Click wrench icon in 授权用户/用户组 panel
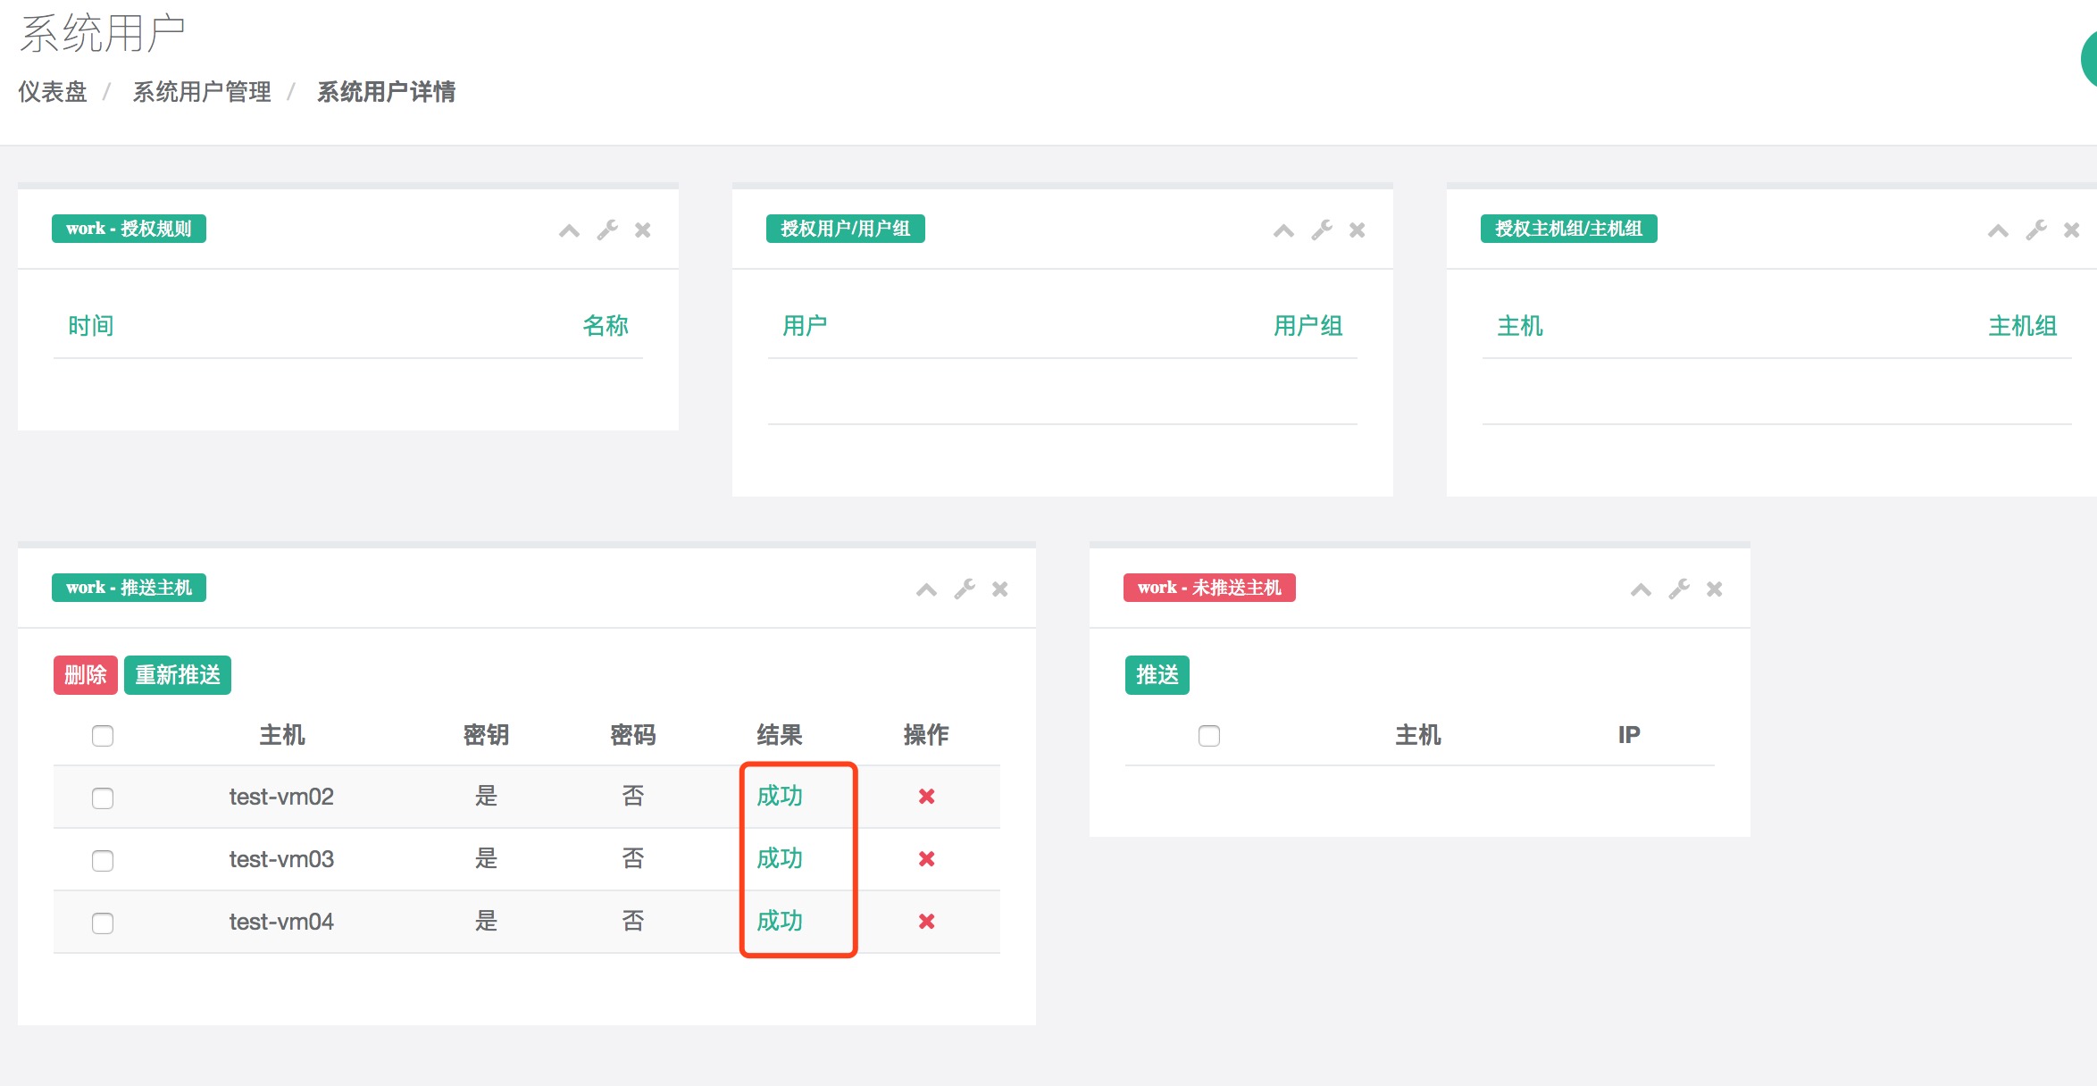This screenshot has height=1086, width=2097. point(1322,230)
